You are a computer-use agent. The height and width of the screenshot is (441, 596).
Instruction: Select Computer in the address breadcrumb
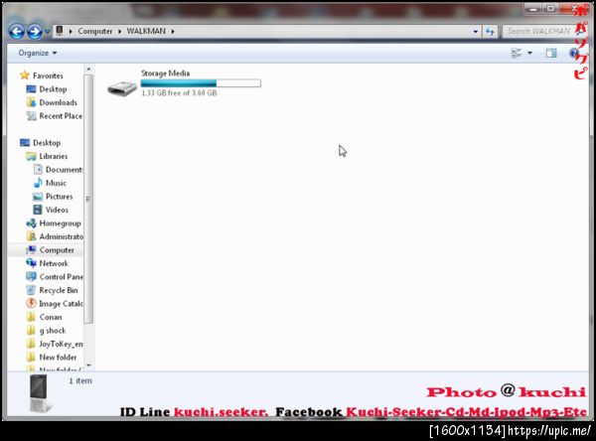pos(95,31)
